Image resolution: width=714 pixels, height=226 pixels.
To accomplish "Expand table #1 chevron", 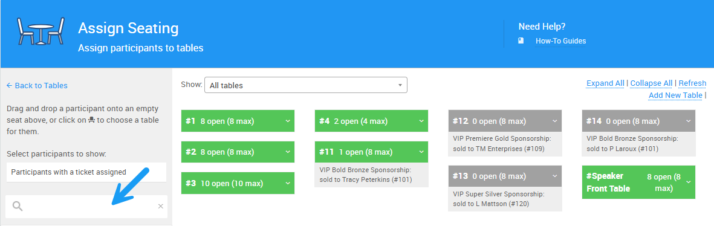I will pos(288,121).
